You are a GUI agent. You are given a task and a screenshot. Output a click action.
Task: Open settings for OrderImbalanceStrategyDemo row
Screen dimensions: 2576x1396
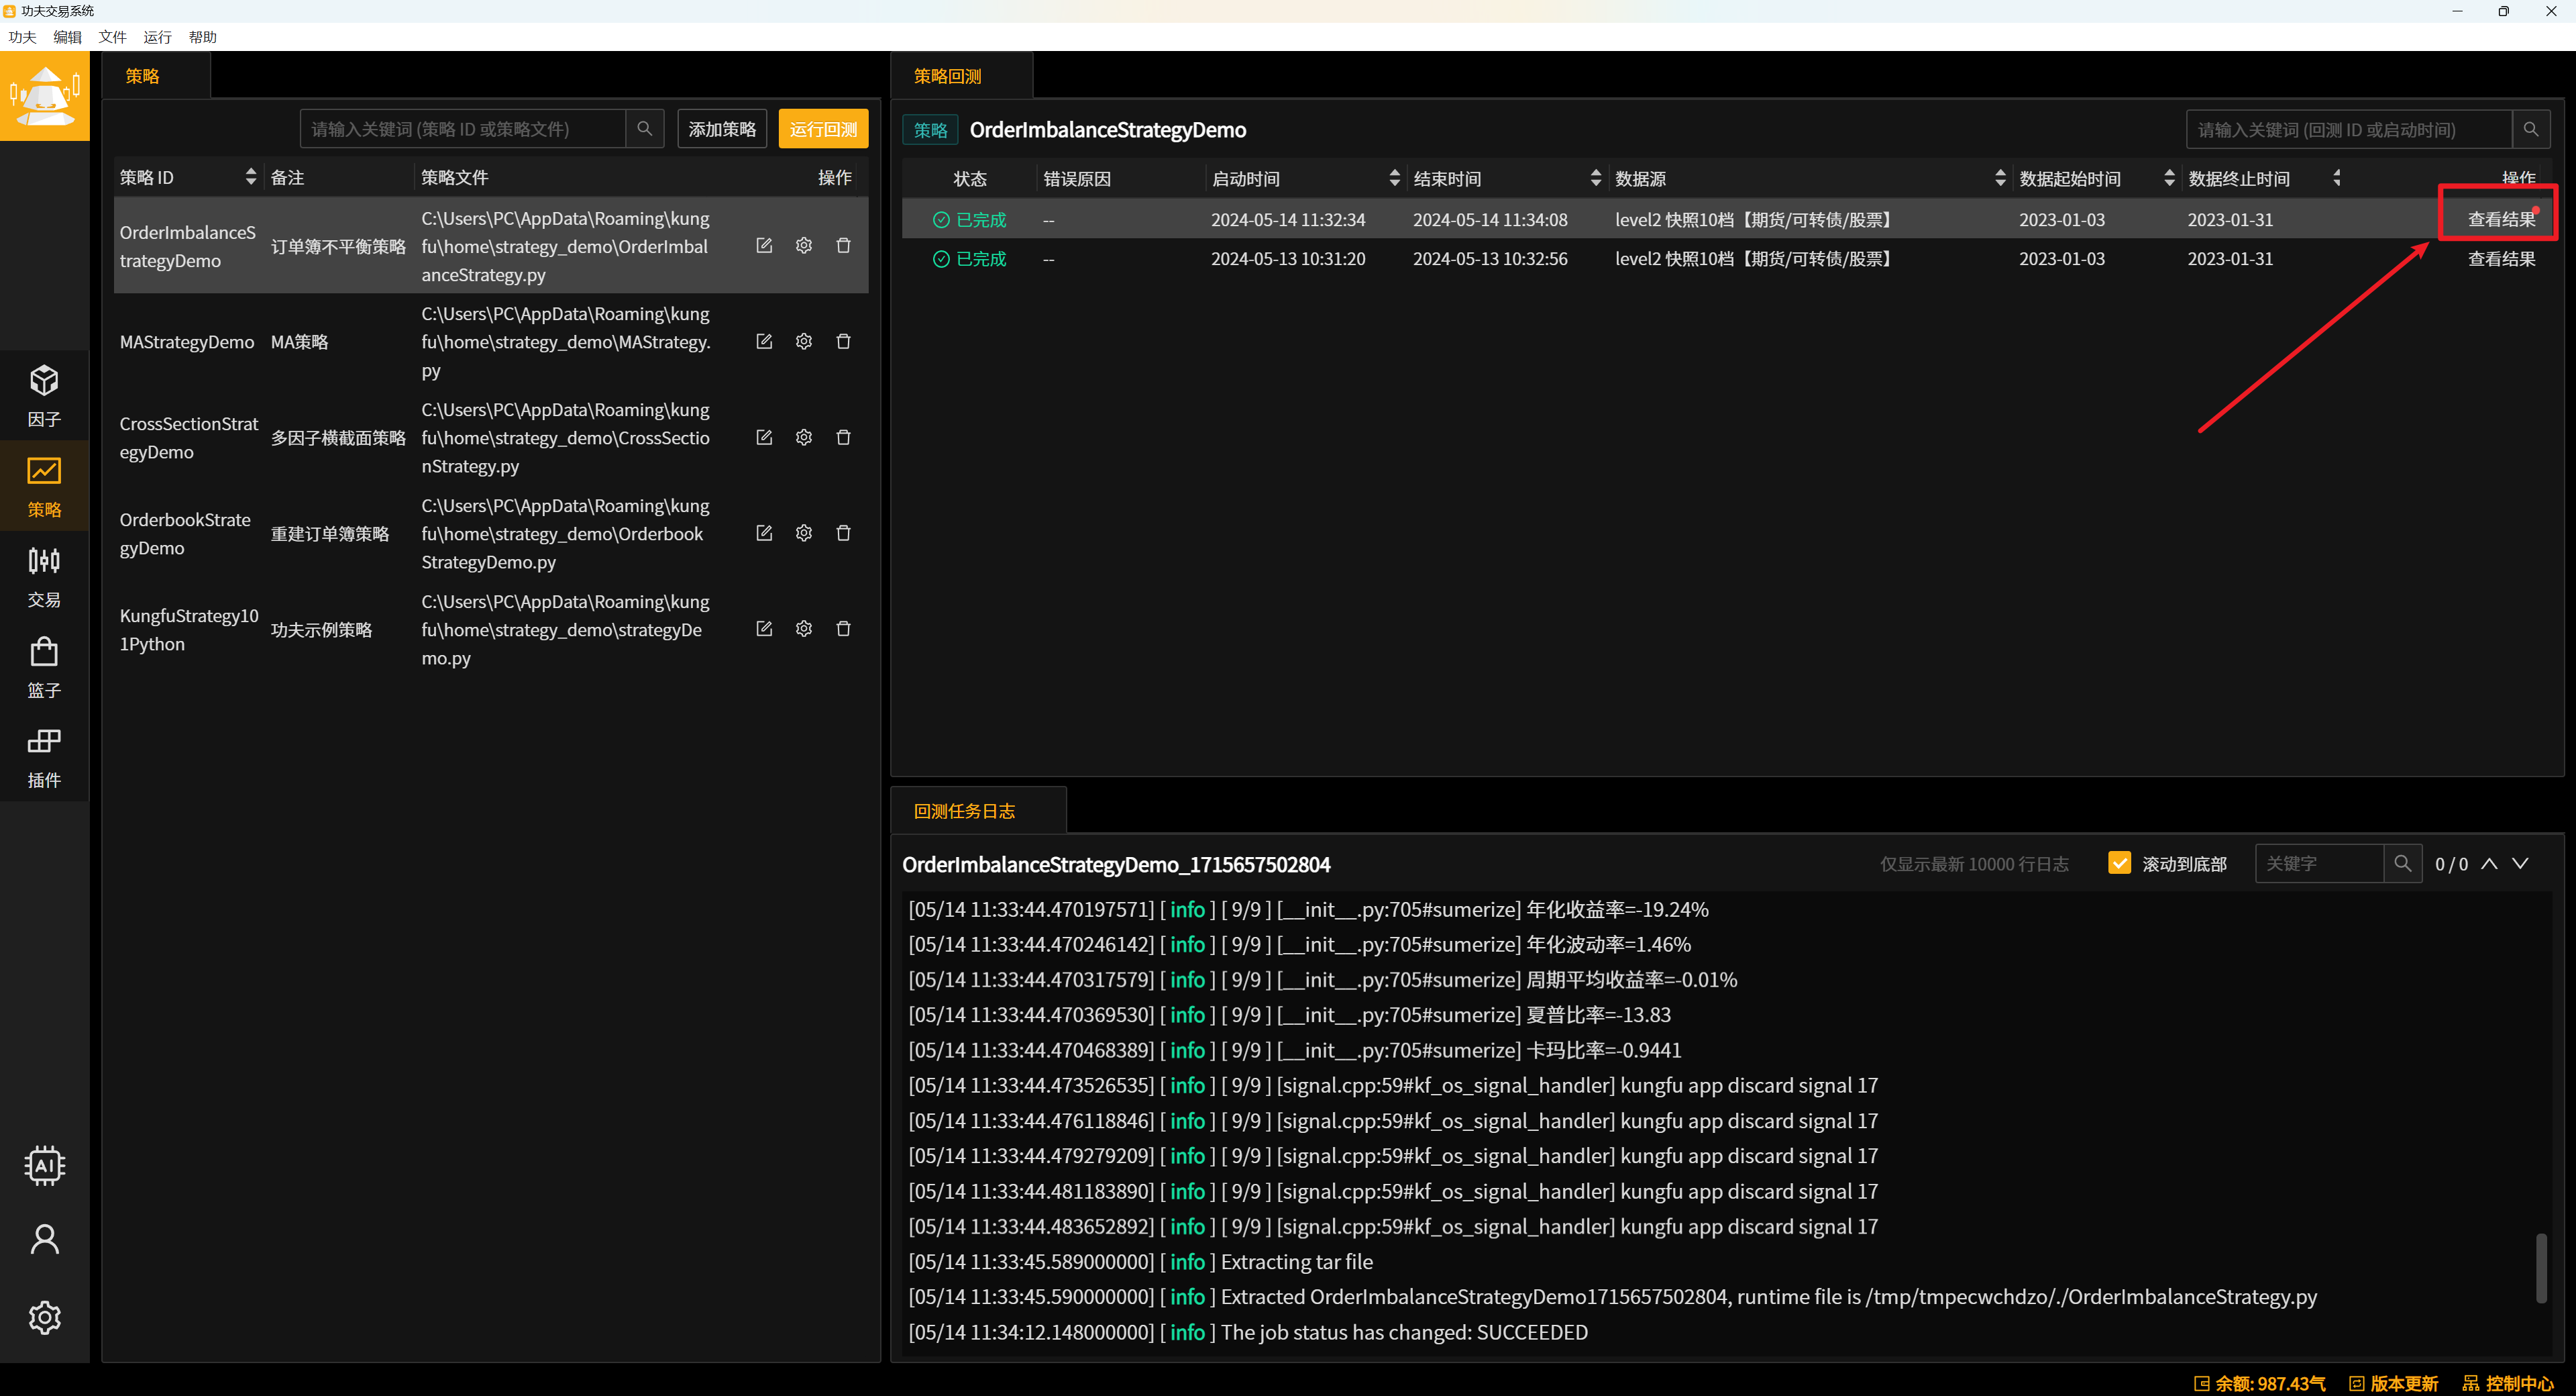[804, 245]
